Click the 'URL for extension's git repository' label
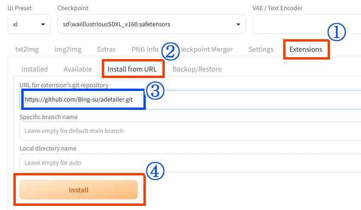Image resolution: width=361 pixels, height=210 pixels. pyautogui.click(x=64, y=85)
